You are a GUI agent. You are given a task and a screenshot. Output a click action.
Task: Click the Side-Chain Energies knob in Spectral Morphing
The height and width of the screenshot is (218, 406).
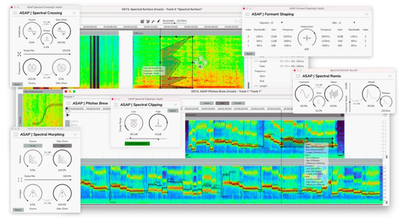pos(62,193)
